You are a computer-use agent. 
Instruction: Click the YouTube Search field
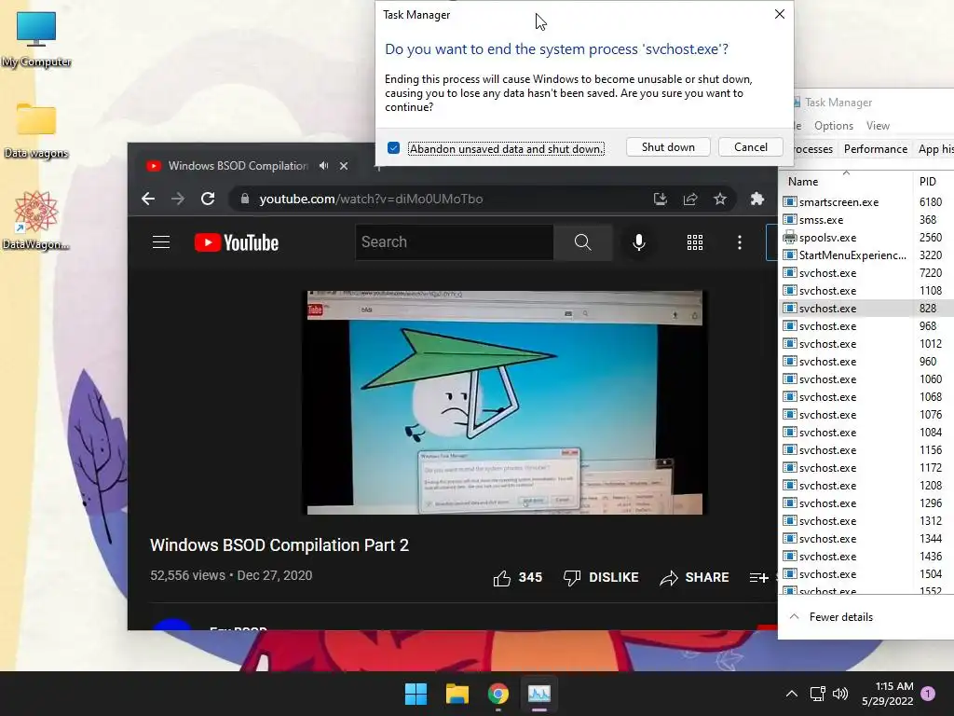click(455, 241)
